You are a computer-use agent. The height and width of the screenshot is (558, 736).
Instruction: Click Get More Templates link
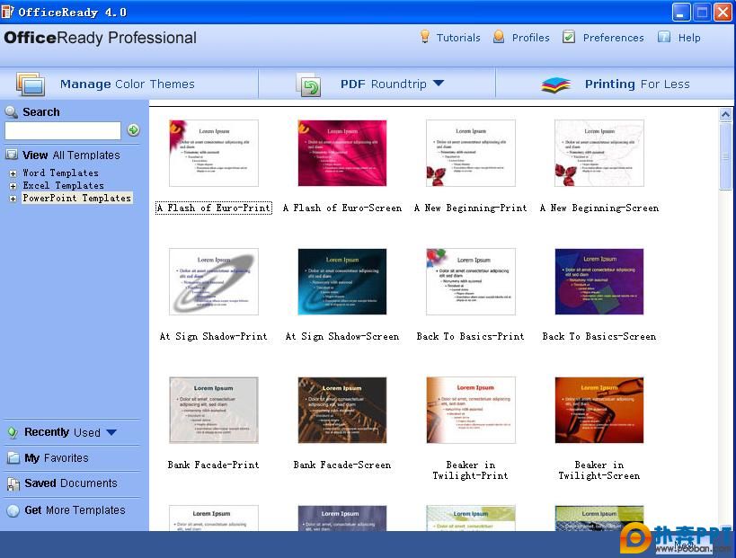point(75,510)
